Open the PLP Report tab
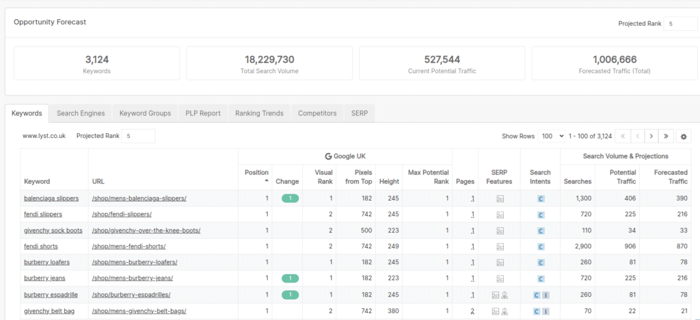 203,113
